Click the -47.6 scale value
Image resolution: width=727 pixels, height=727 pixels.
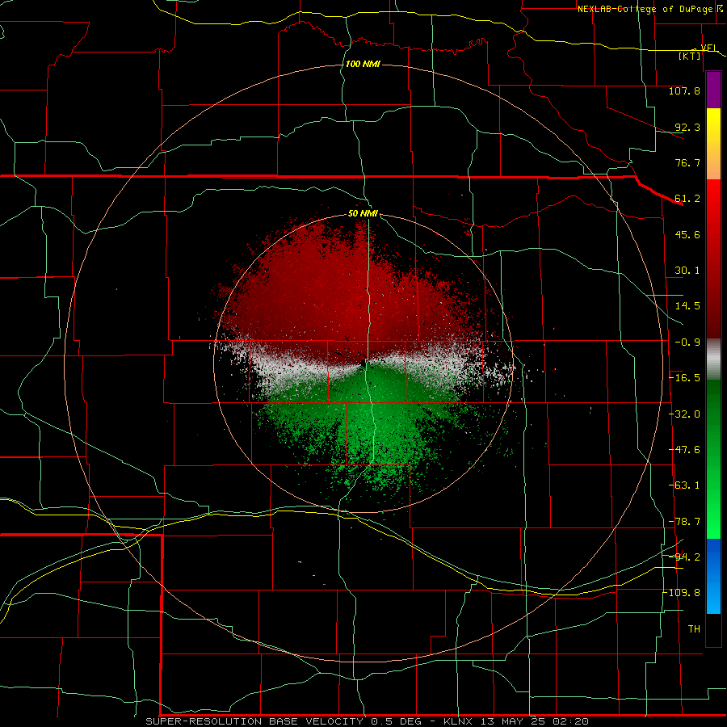tap(684, 450)
